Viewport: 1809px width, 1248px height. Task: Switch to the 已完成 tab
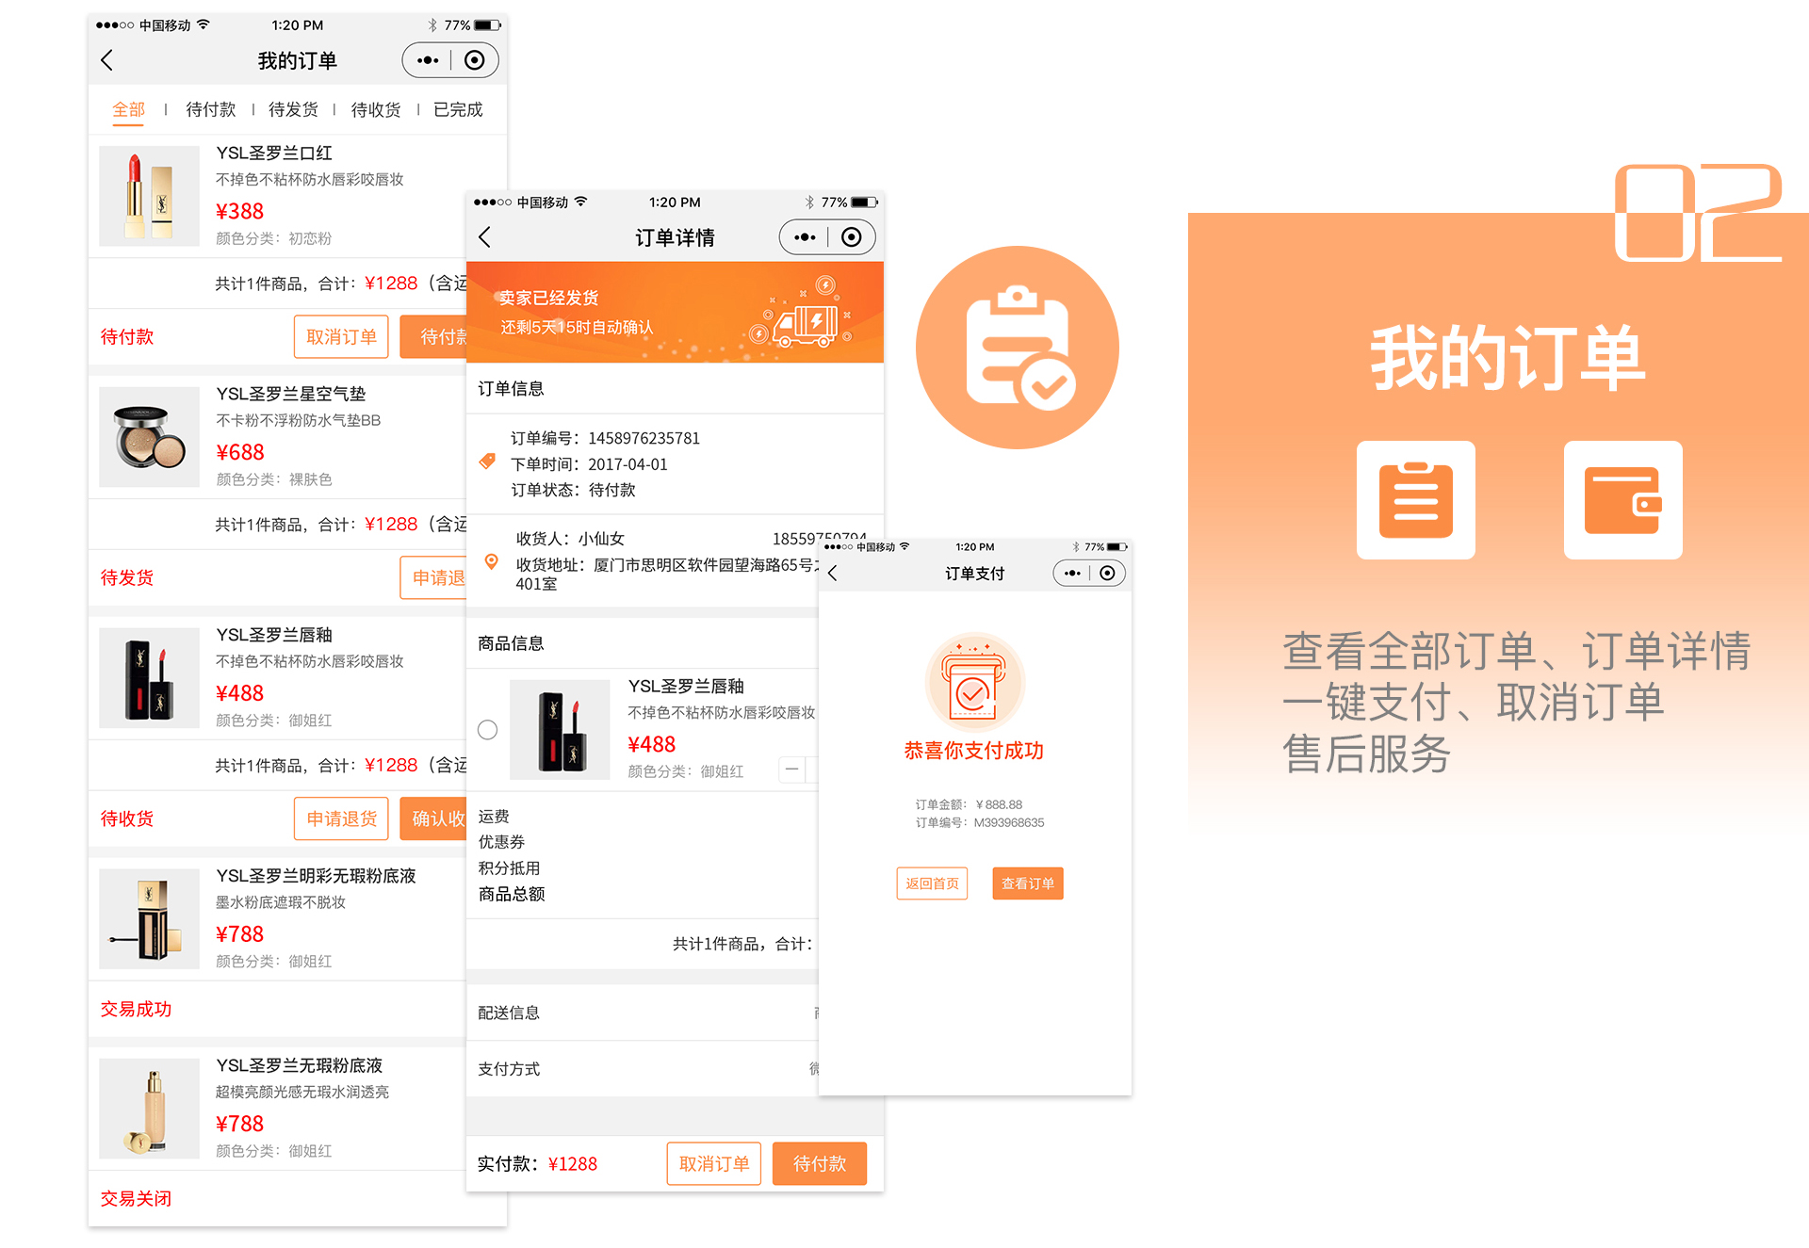458,109
